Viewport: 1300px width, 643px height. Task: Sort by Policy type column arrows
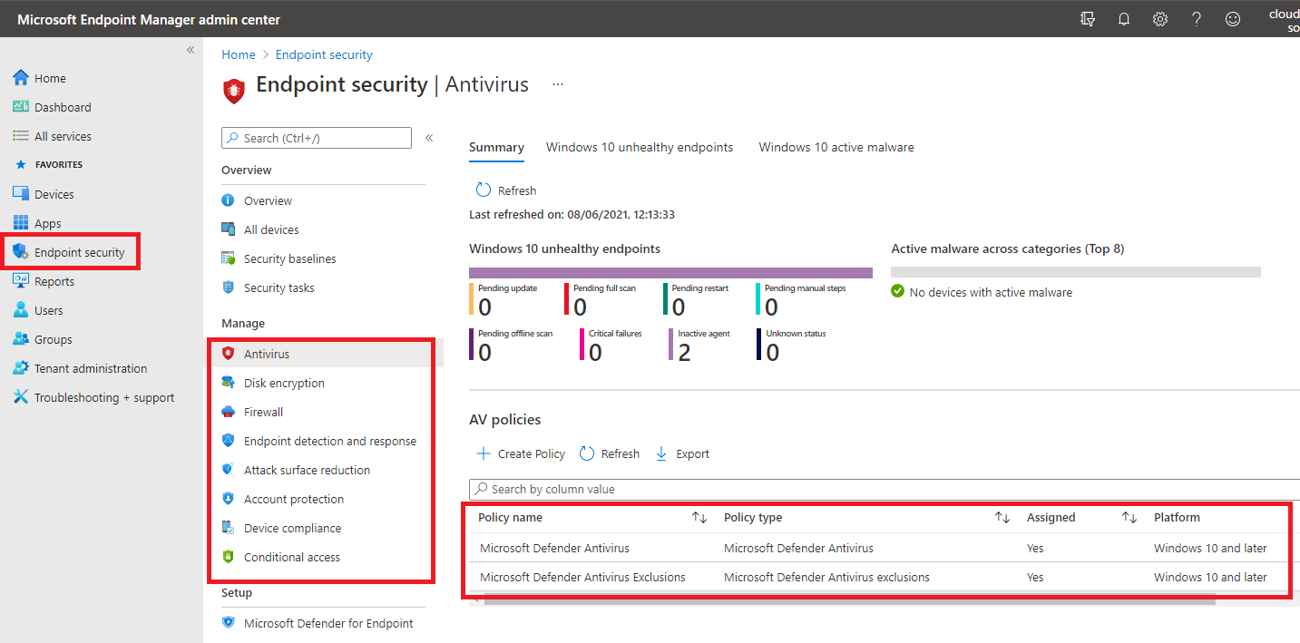pyautogui.click(x=1002, y=518)
